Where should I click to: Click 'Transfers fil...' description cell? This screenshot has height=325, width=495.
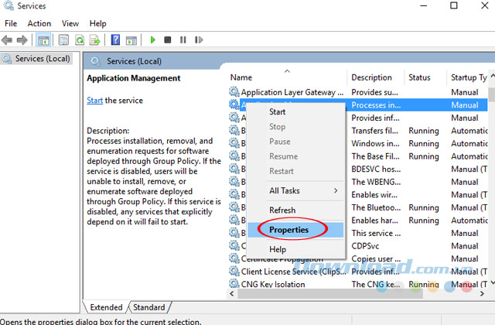(374, 131)
